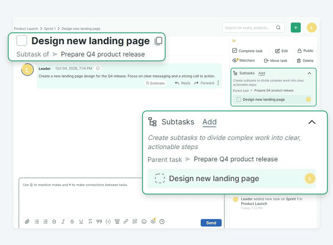Screen dimensions: 333x245
Task: Click the paragraph alignment icon in editor toolbar
Action: click(x=117, y=222)
